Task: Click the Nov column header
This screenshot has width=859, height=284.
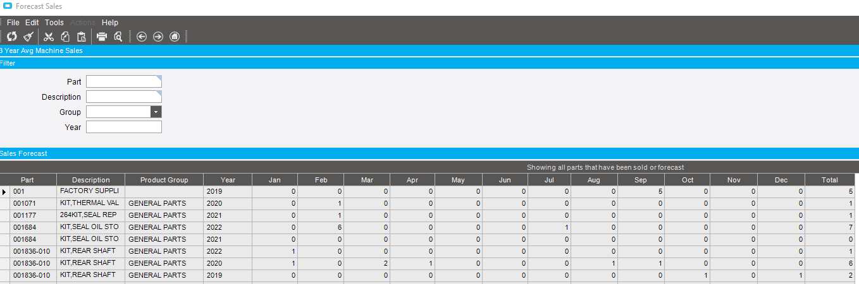Action: [734, 180]
